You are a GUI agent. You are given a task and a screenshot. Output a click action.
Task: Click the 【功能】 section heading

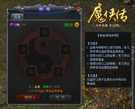(x=93, y=43)
